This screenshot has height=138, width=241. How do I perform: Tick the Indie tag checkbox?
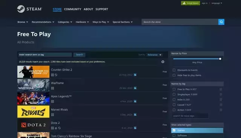tap(174, 100)
